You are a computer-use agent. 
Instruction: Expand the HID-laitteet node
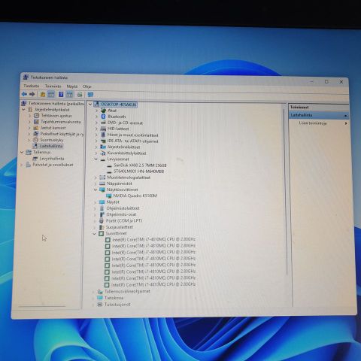96,129
